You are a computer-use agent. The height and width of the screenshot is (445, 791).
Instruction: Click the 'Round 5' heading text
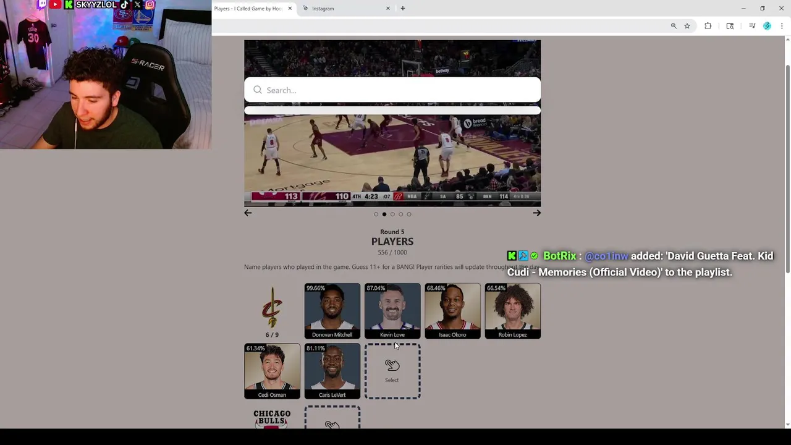tap(392, 232)
